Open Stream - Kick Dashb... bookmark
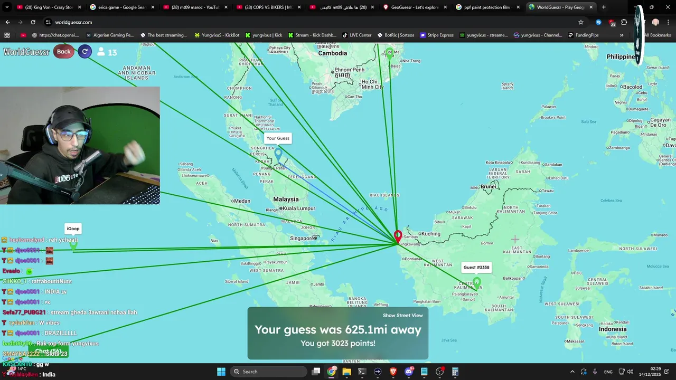This screenshot has height=380, width=676. (x=312, y=35)
